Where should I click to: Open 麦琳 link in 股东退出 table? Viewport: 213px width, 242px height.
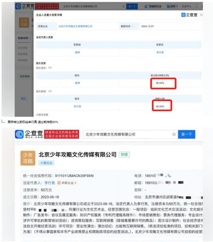(77, 83)
